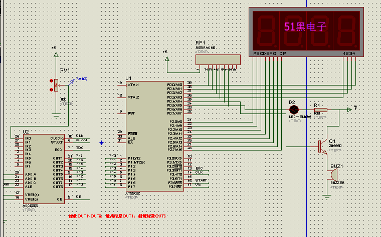Click the 'VREF(+)' pin on U2
The image size is (381, 237).
click(32, 195)
